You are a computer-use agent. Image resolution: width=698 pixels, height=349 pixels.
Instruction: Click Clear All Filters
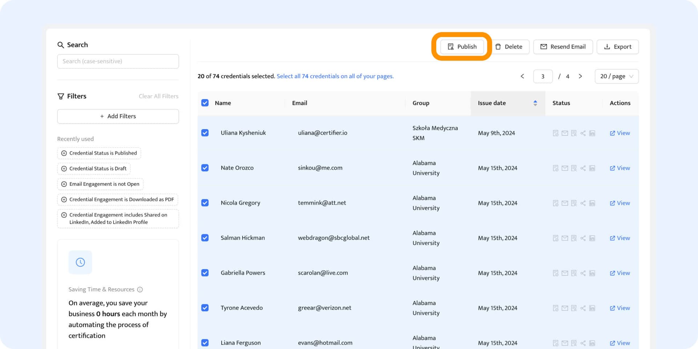coord(159,96)
